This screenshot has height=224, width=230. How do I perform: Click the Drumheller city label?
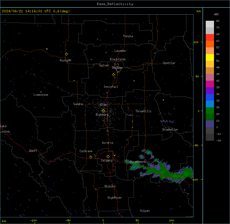coord(170,130)
